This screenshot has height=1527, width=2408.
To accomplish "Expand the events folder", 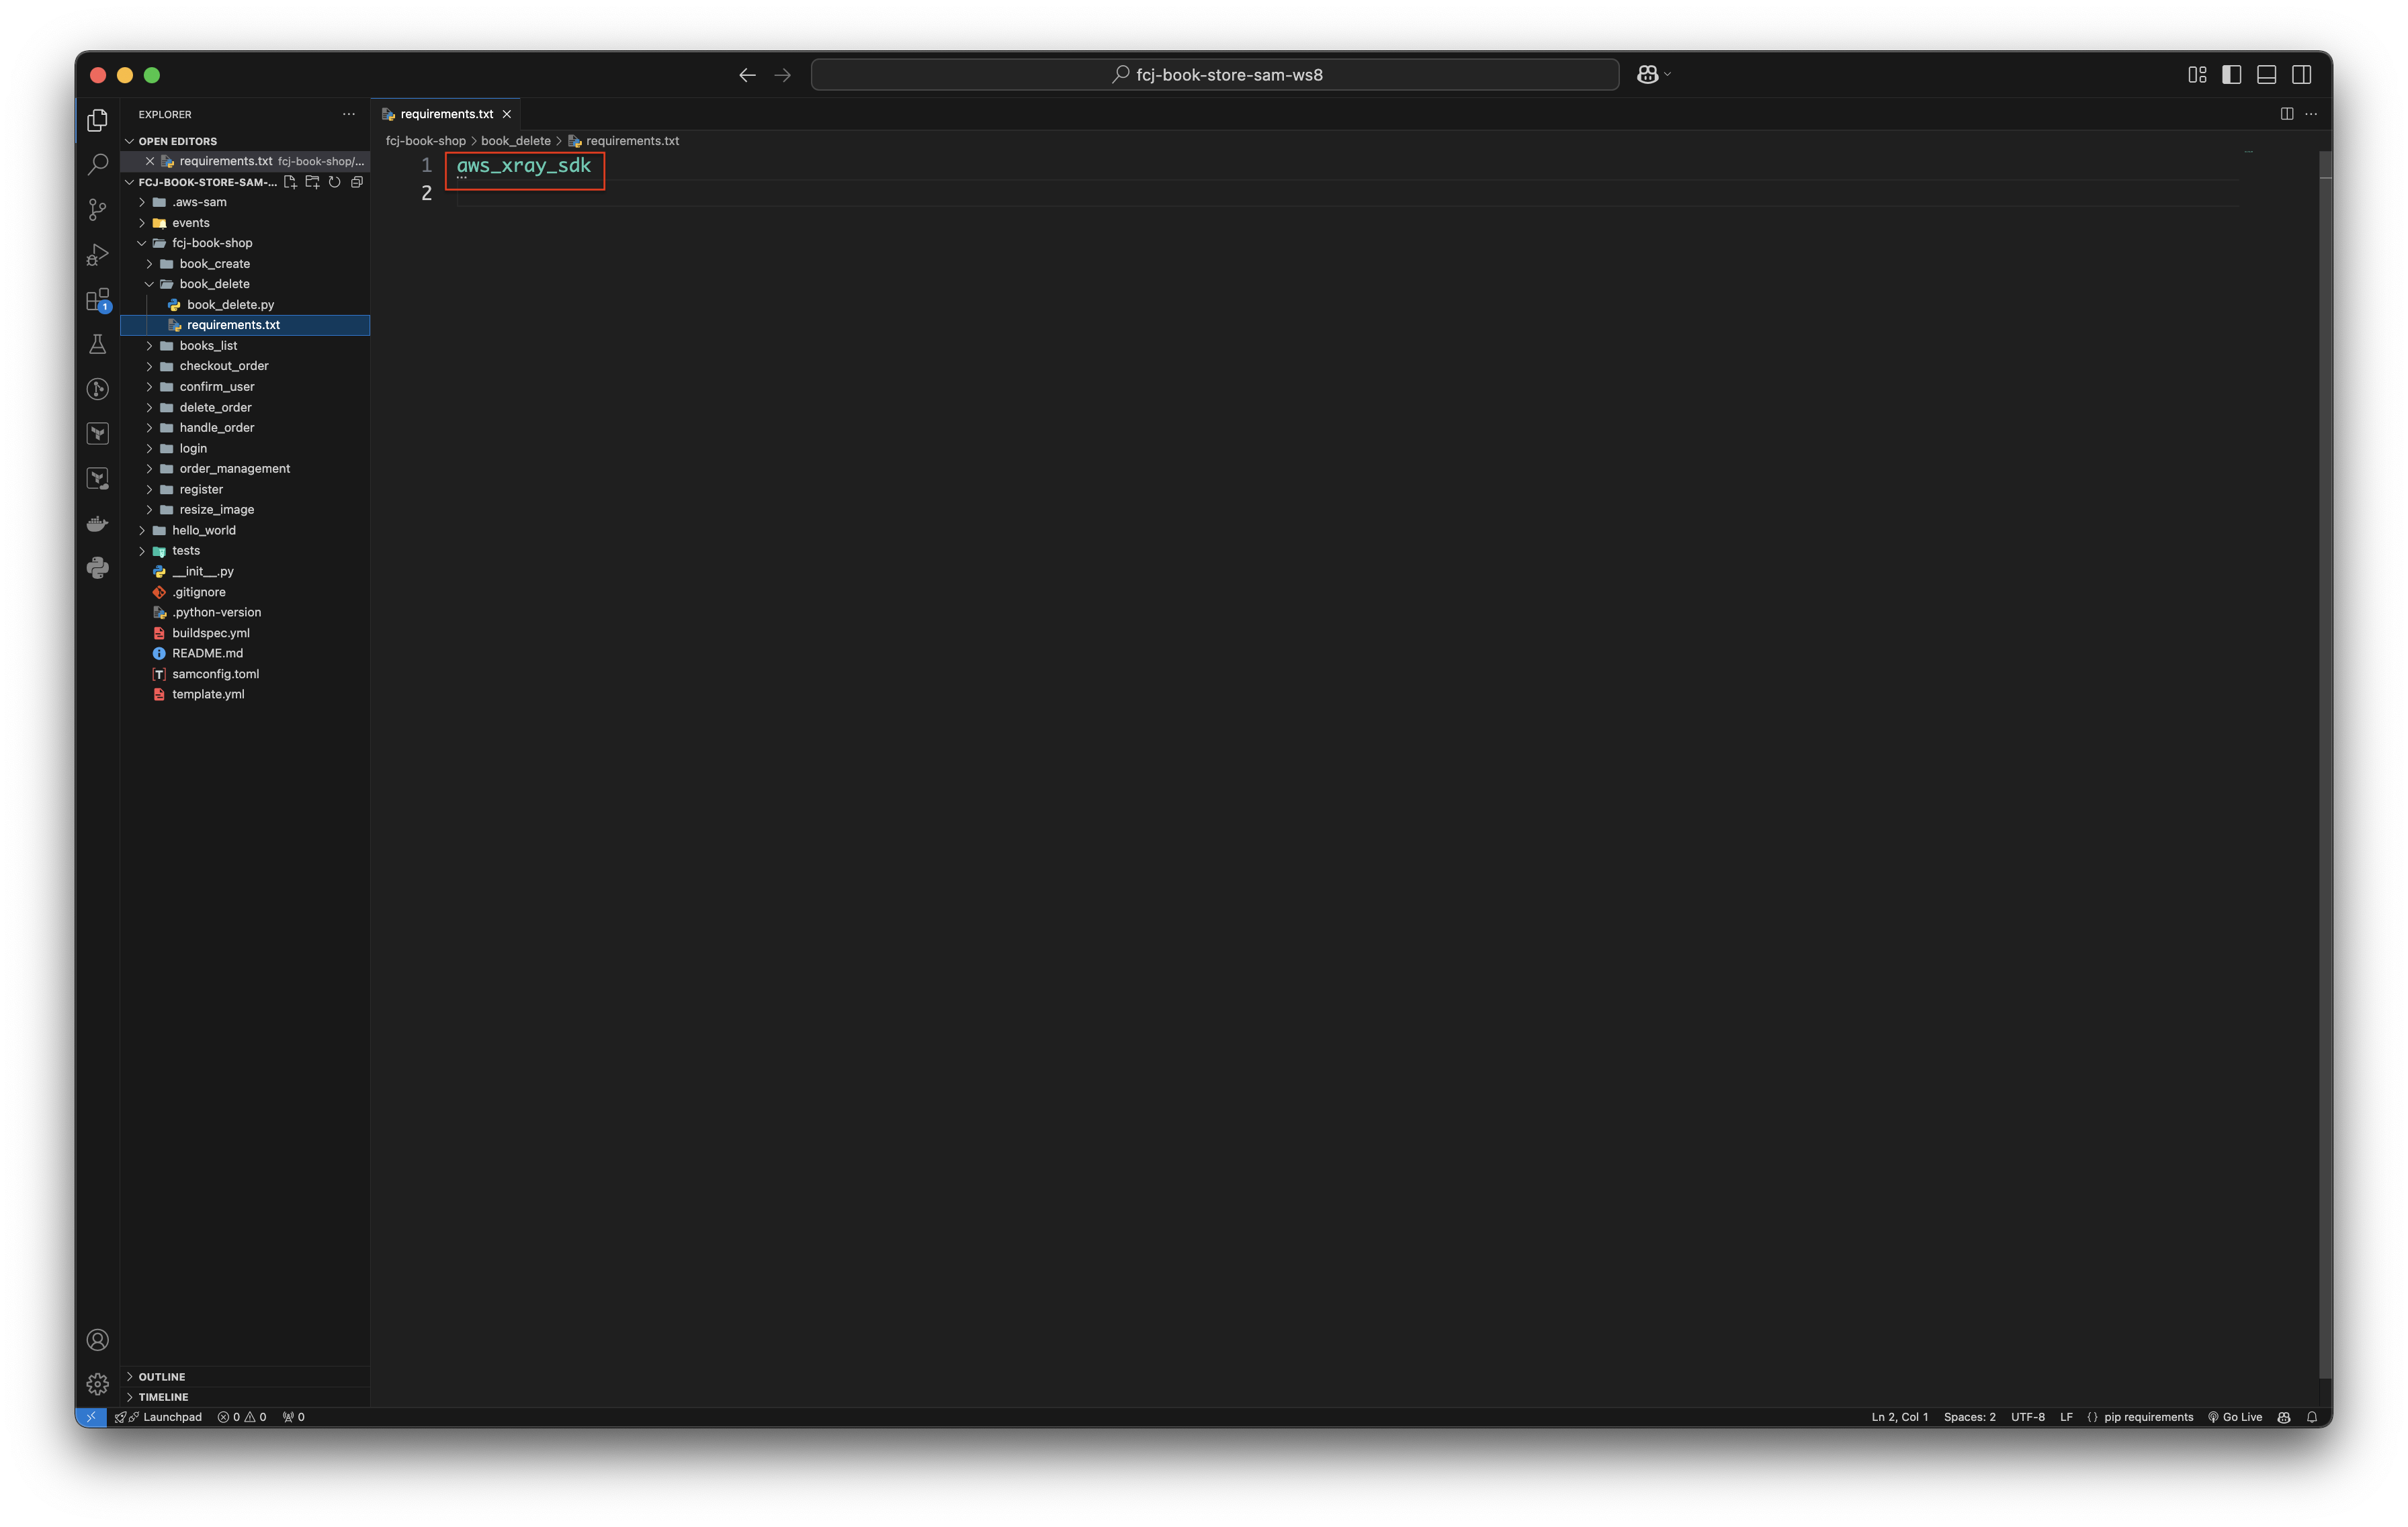I will click(x=142, y=223).
